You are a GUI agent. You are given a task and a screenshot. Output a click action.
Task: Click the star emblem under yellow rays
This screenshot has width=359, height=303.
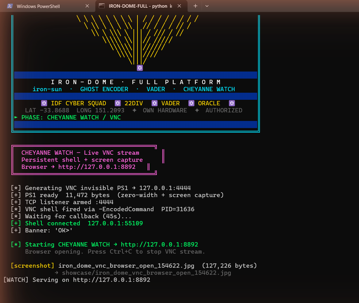pyautogui.click(x=140, y=68)
